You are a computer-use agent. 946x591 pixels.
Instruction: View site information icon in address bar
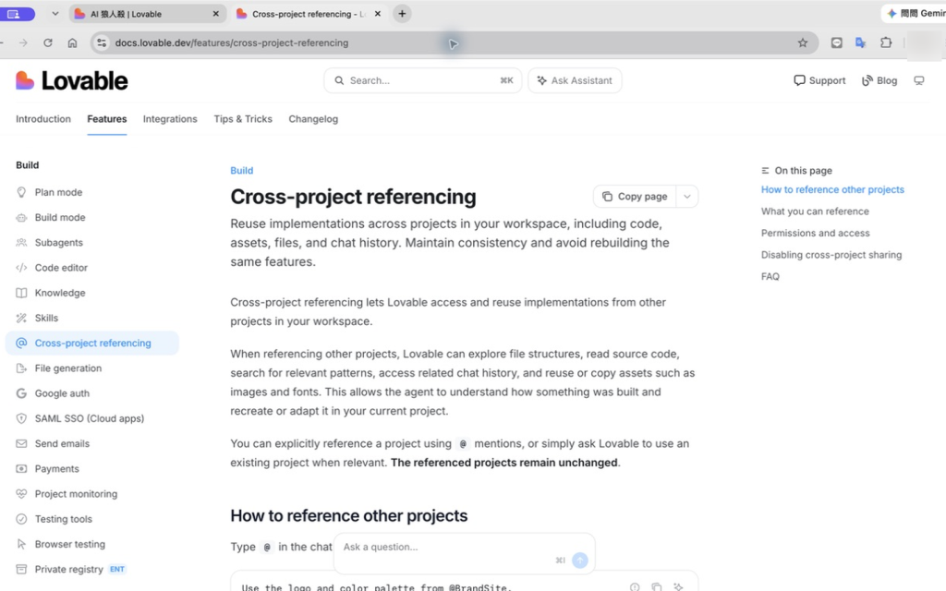click(x=102, y=42)
